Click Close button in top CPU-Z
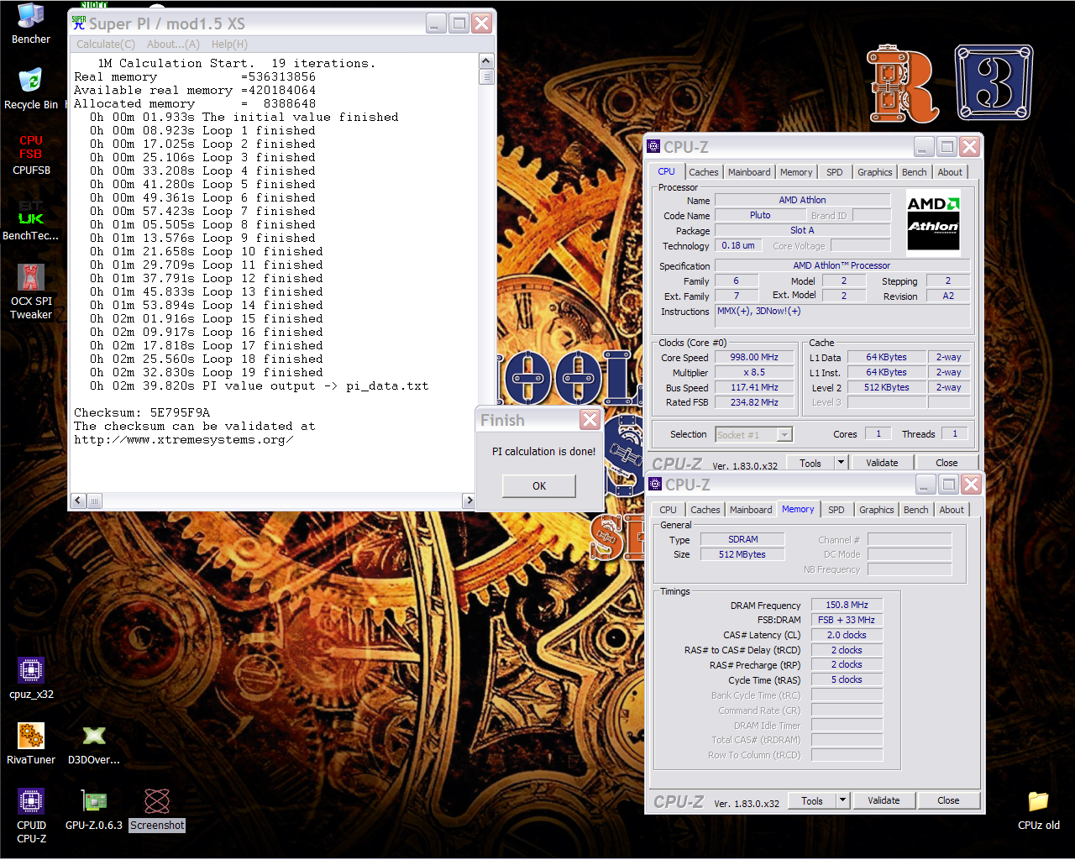Screen dimensions: 1075x860 click(947, 463)
